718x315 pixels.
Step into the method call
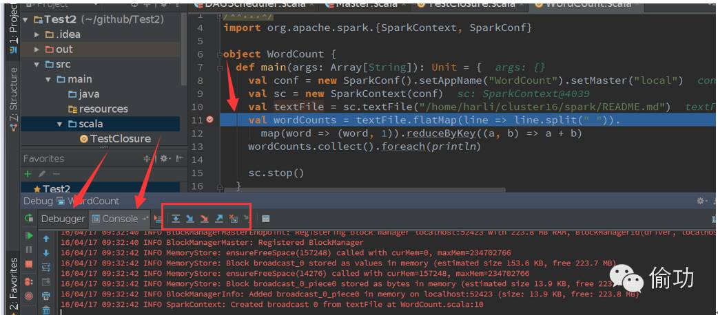tap(190, 219)
